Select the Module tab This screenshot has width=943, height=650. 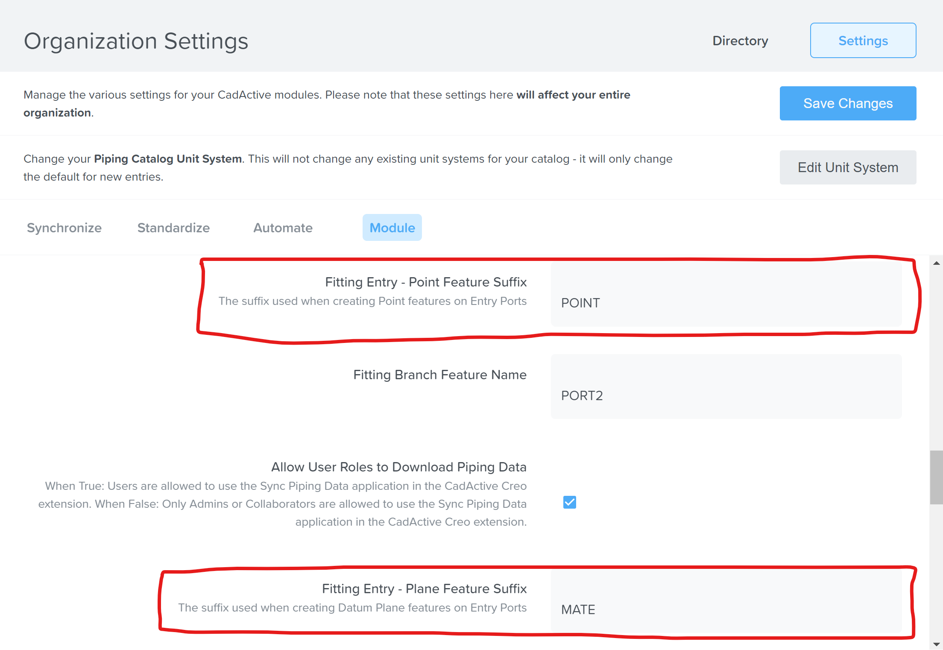(x=392, y=228)
